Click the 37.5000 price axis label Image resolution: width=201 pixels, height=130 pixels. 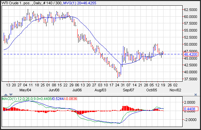point(191,79)
